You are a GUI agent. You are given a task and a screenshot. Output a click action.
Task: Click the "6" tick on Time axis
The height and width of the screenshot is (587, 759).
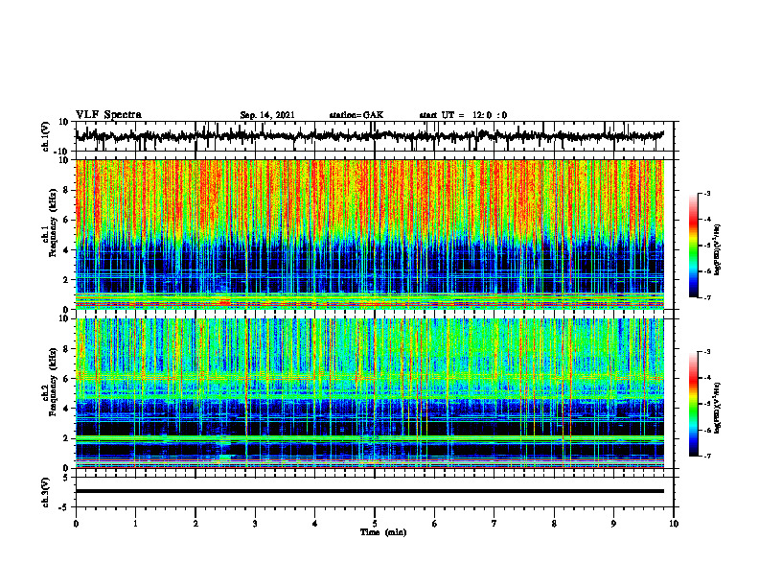pyautogui.click(x=435, y=524)
